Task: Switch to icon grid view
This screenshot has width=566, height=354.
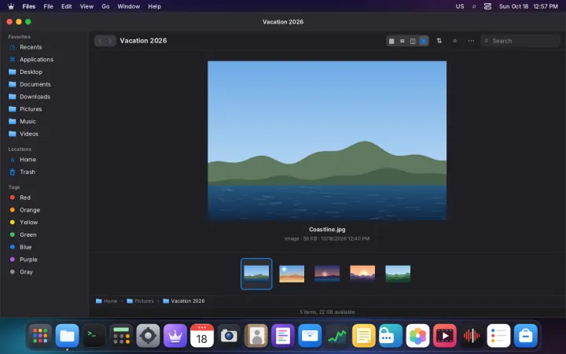Action: click(391, 41)
